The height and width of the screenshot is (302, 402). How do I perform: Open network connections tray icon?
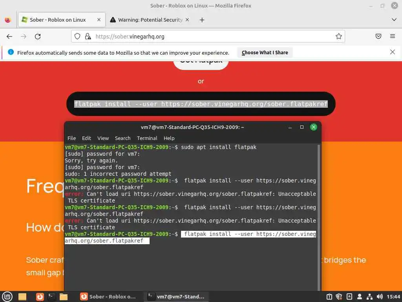pos(369,296)
